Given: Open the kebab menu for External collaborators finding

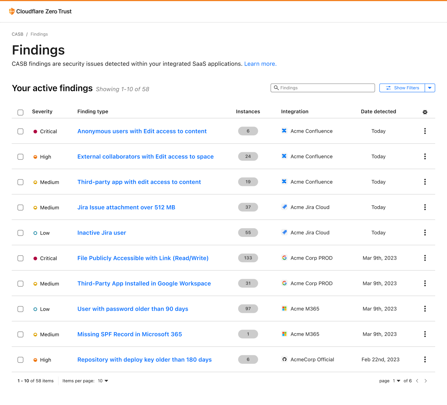Looking at the screenshot, I should (425, 156).
